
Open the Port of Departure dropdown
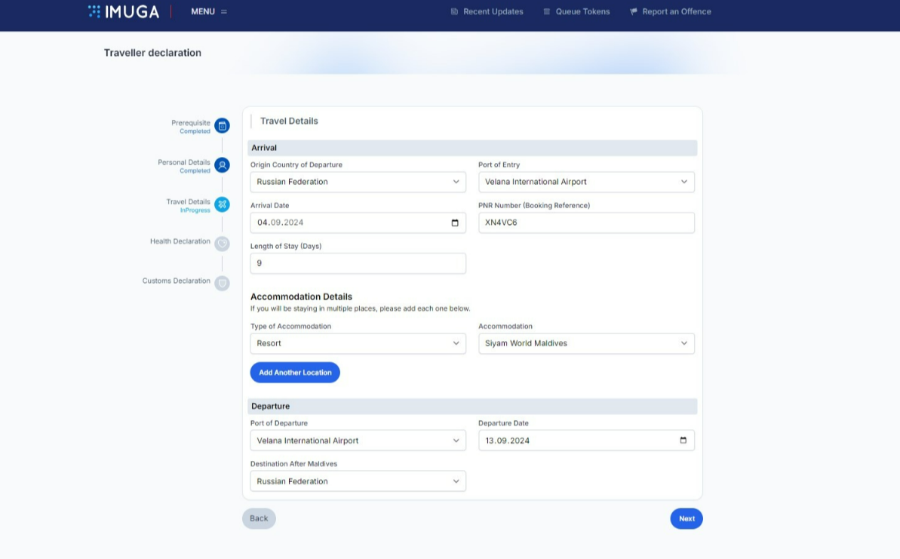[358, 441]
